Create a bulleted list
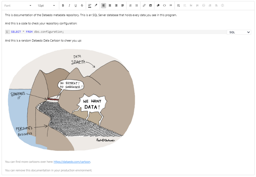Viewport: 256px width, 177px height. (136, 5)
